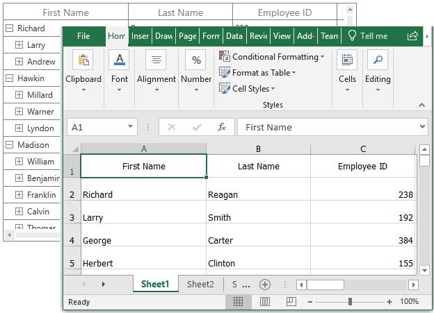This screenshot has height=313, width=434.
Task: Collapse the Richard tree node
Action: (9, 28)
